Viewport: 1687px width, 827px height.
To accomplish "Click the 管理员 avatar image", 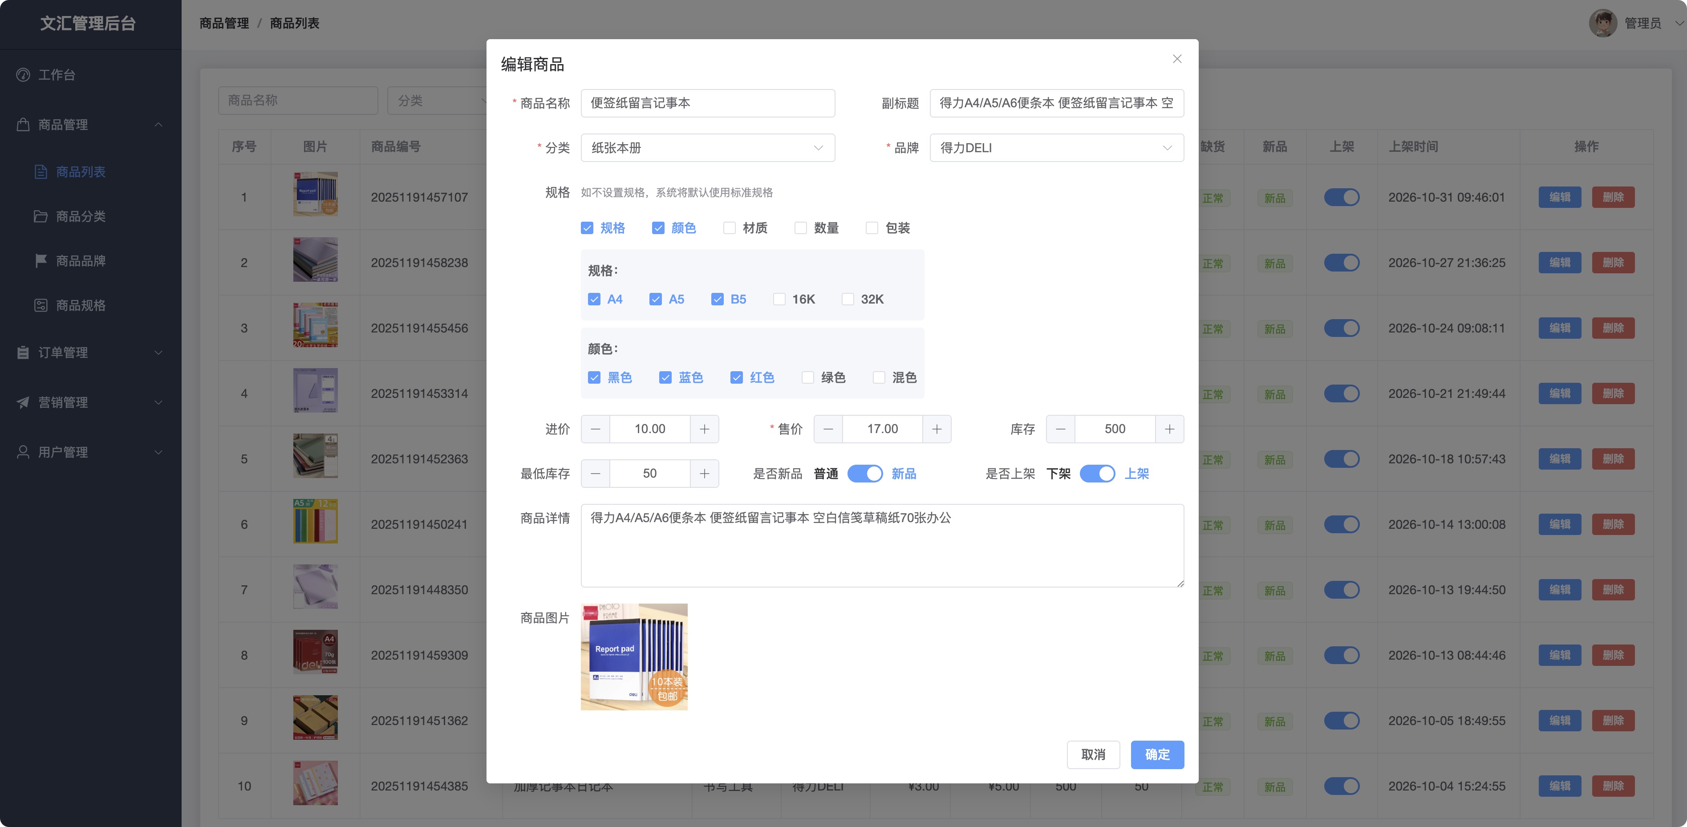I will pos(1602,23).
